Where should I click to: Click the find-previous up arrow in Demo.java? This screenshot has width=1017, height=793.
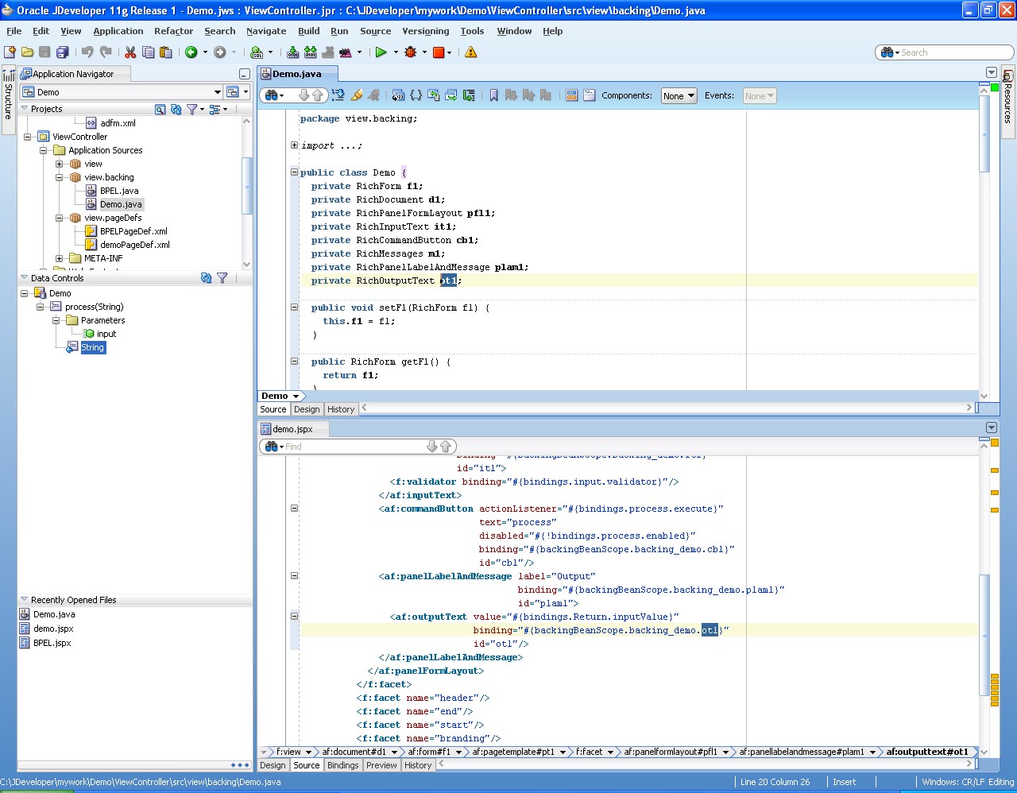pos(318,95)
